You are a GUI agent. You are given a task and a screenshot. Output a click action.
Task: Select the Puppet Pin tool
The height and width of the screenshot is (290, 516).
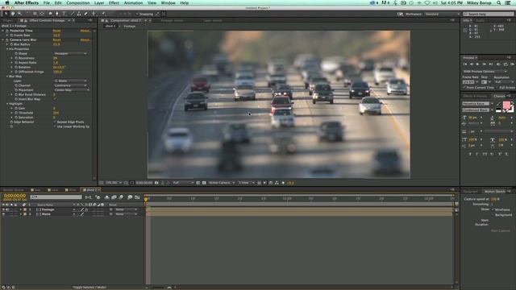click(x=103, y=14)
